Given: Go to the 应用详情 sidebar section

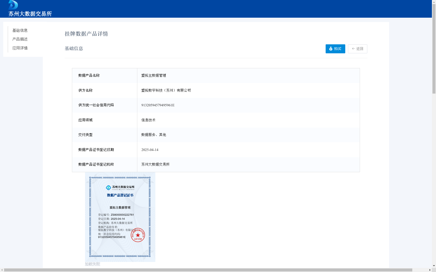Looking at the screenshot, I should 20,48.
